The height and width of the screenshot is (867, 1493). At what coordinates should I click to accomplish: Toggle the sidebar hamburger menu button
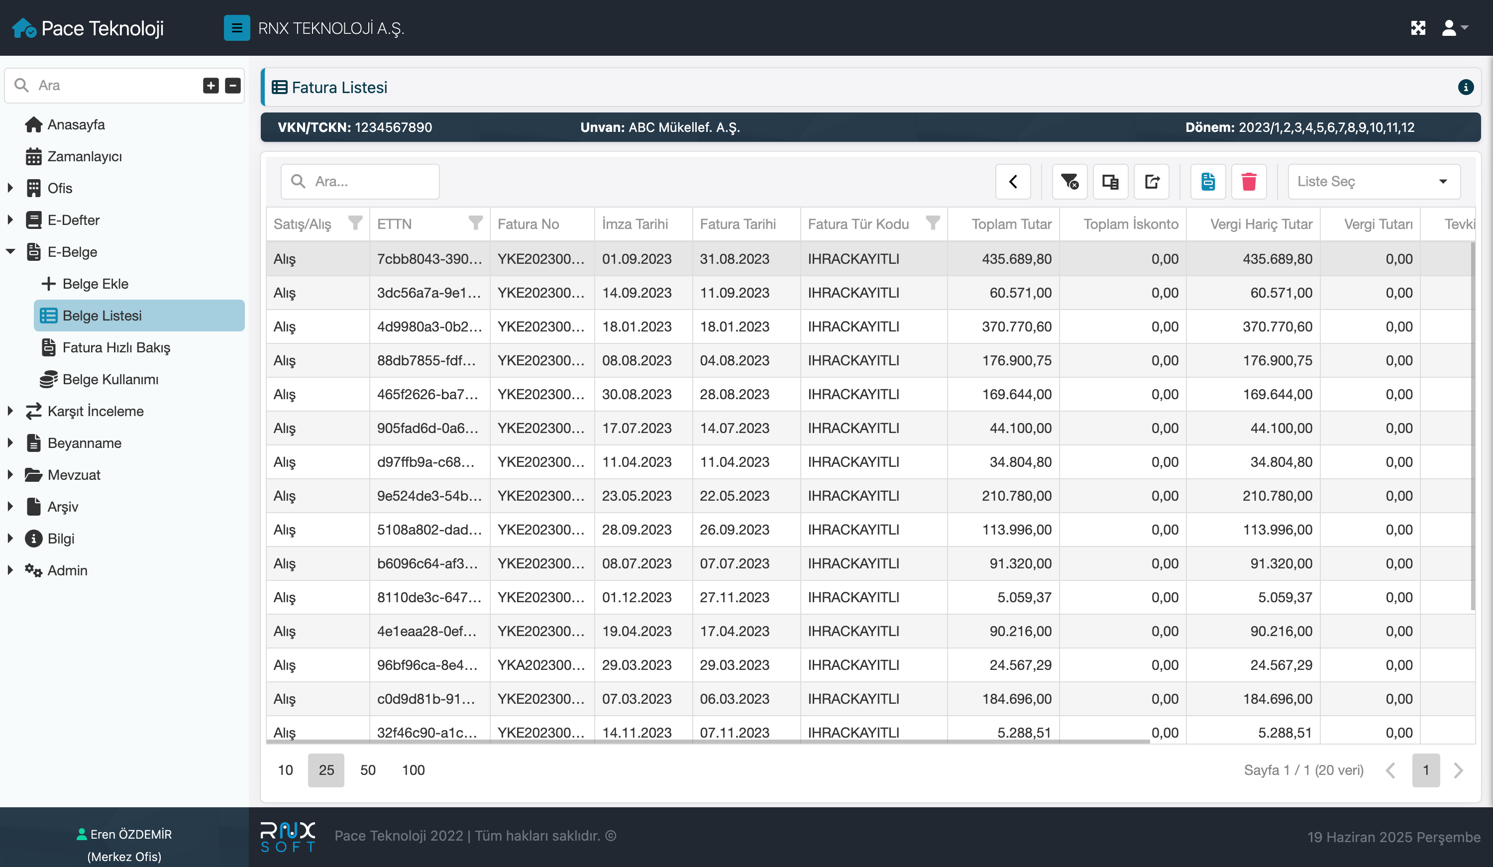tap(236, 28)
